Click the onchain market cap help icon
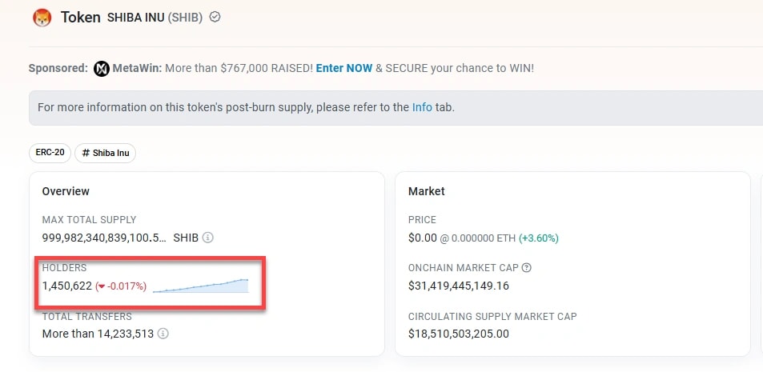Viewport: 763px width, 372px height. click(527, 268)
